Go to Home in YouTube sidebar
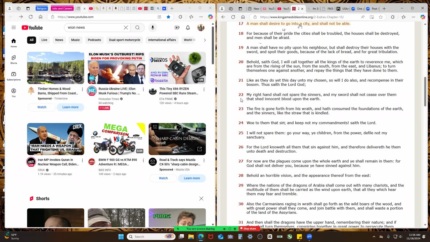 [x=13, y=43]
